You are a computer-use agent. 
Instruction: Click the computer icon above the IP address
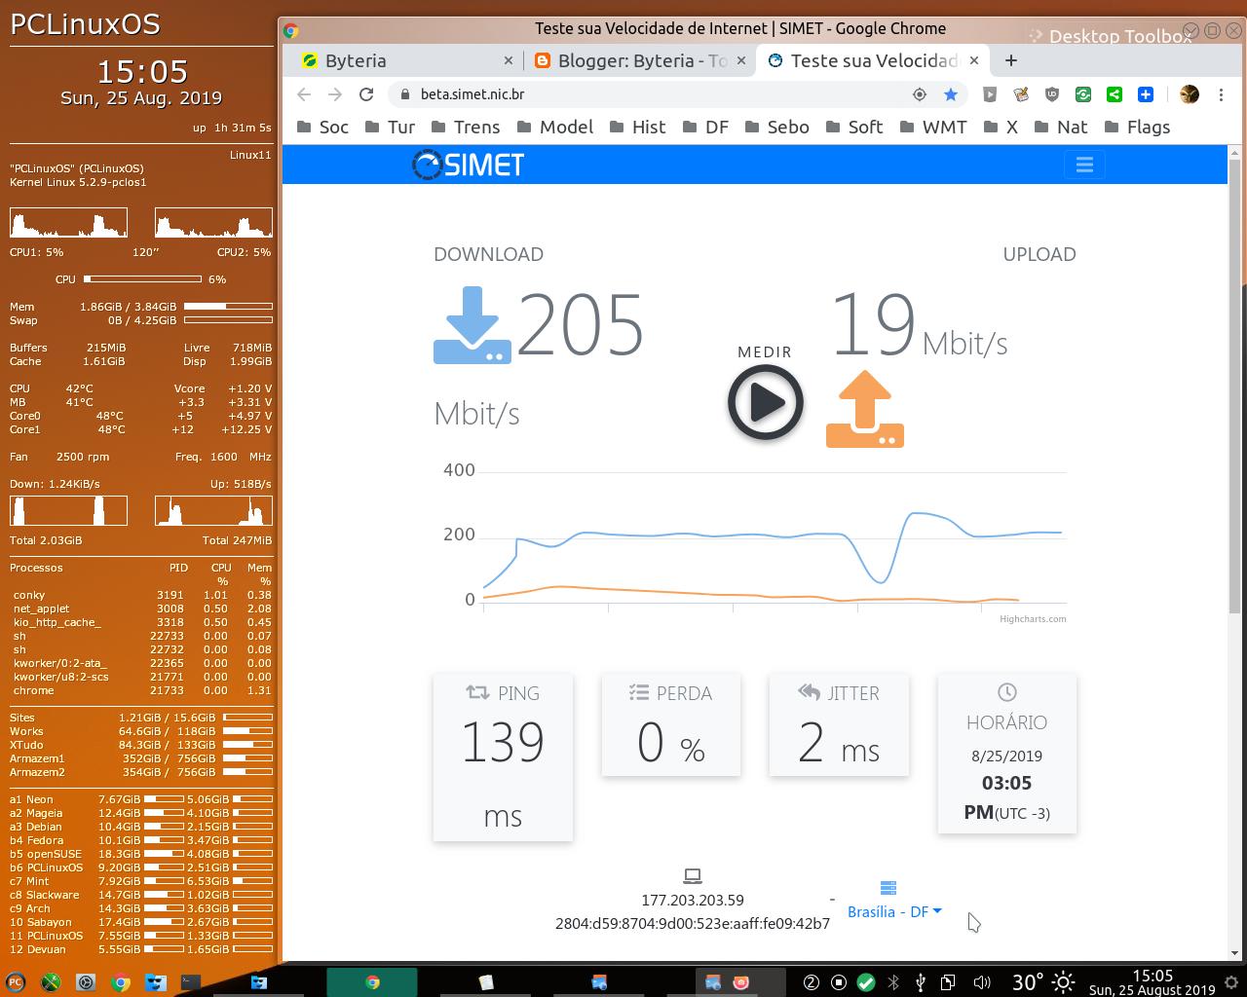pos(693,876)
